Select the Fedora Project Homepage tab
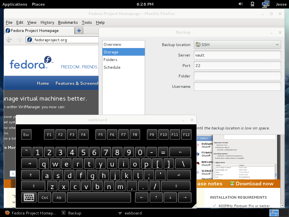The image size is (289, 217). pyautogui.click(x=39, y=31)
